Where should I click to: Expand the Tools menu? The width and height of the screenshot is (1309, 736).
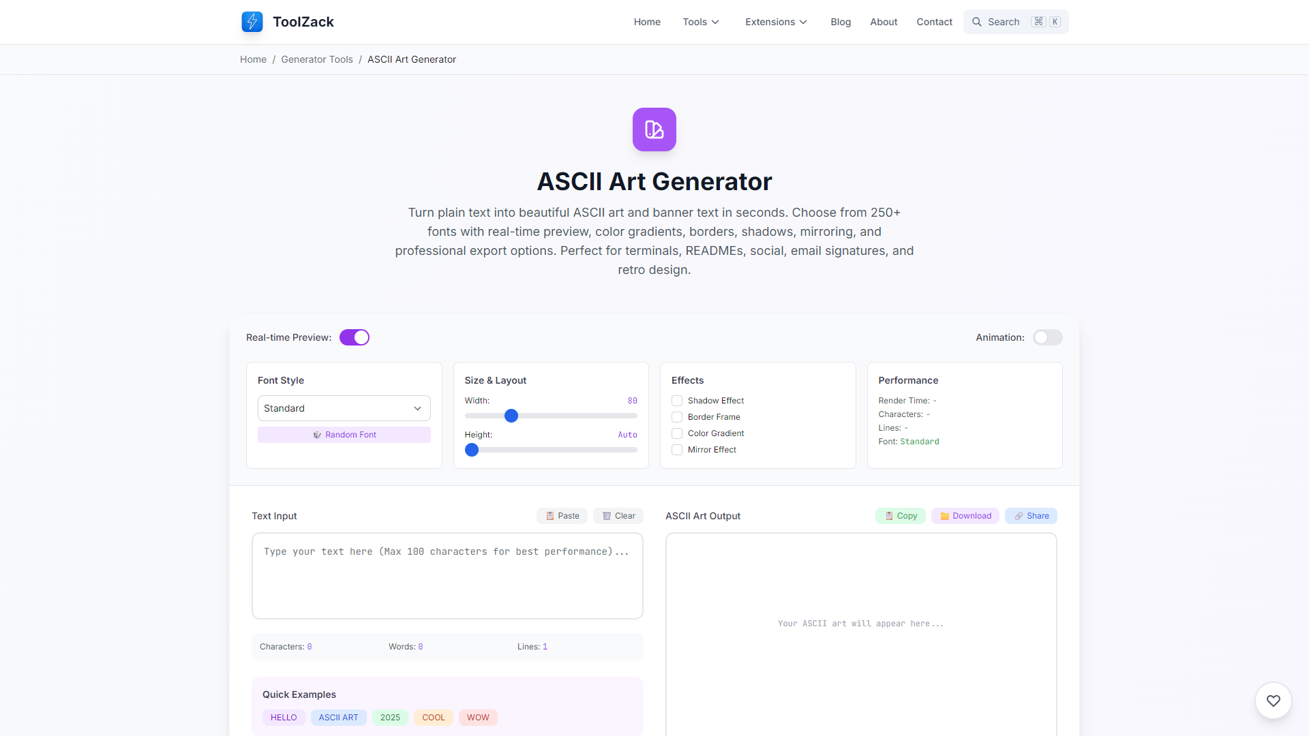pos(701,22)
